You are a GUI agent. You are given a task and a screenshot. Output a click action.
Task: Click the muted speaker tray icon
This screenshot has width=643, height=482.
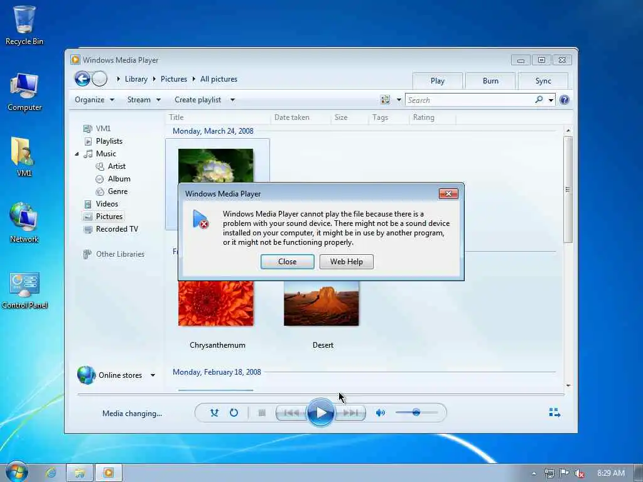pos(579,473)
